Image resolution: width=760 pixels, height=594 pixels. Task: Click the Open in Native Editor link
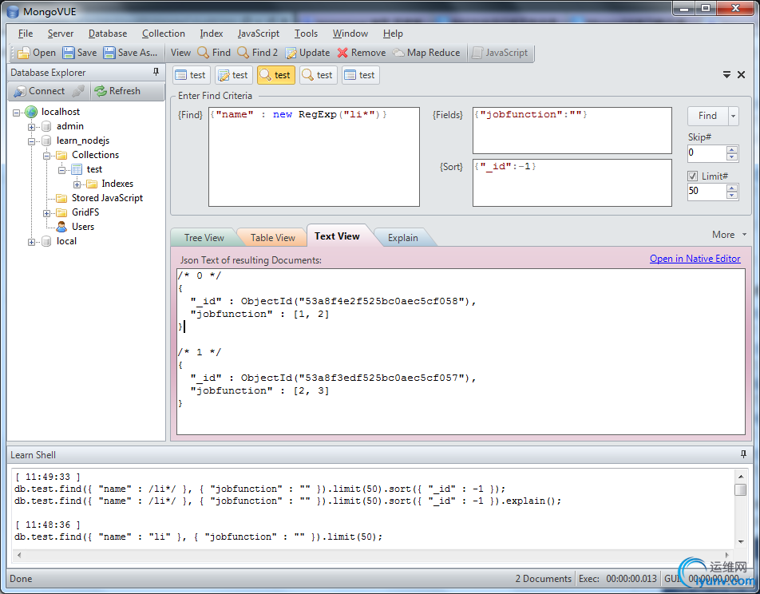coord(695,259)
